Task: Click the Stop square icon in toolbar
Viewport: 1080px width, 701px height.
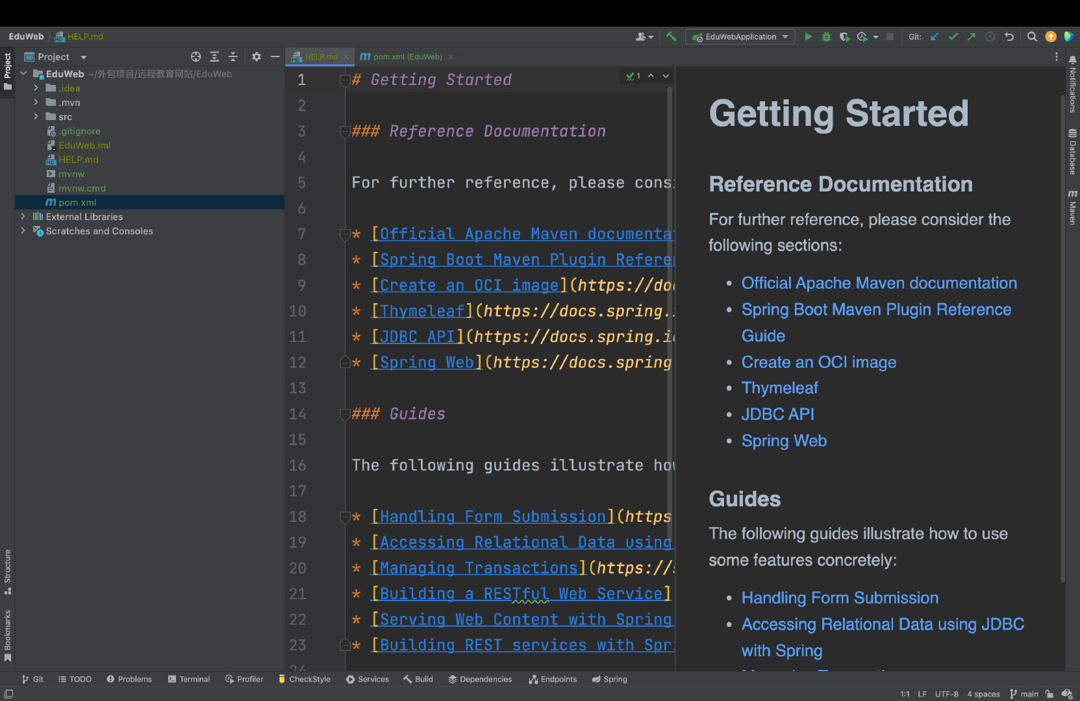Action: tap(890, 37)
